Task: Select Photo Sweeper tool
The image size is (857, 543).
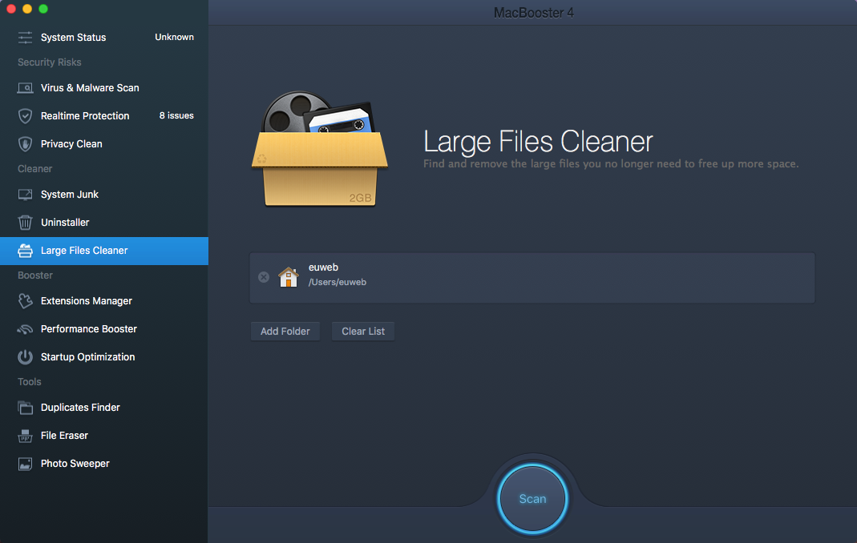Action: 104,464
